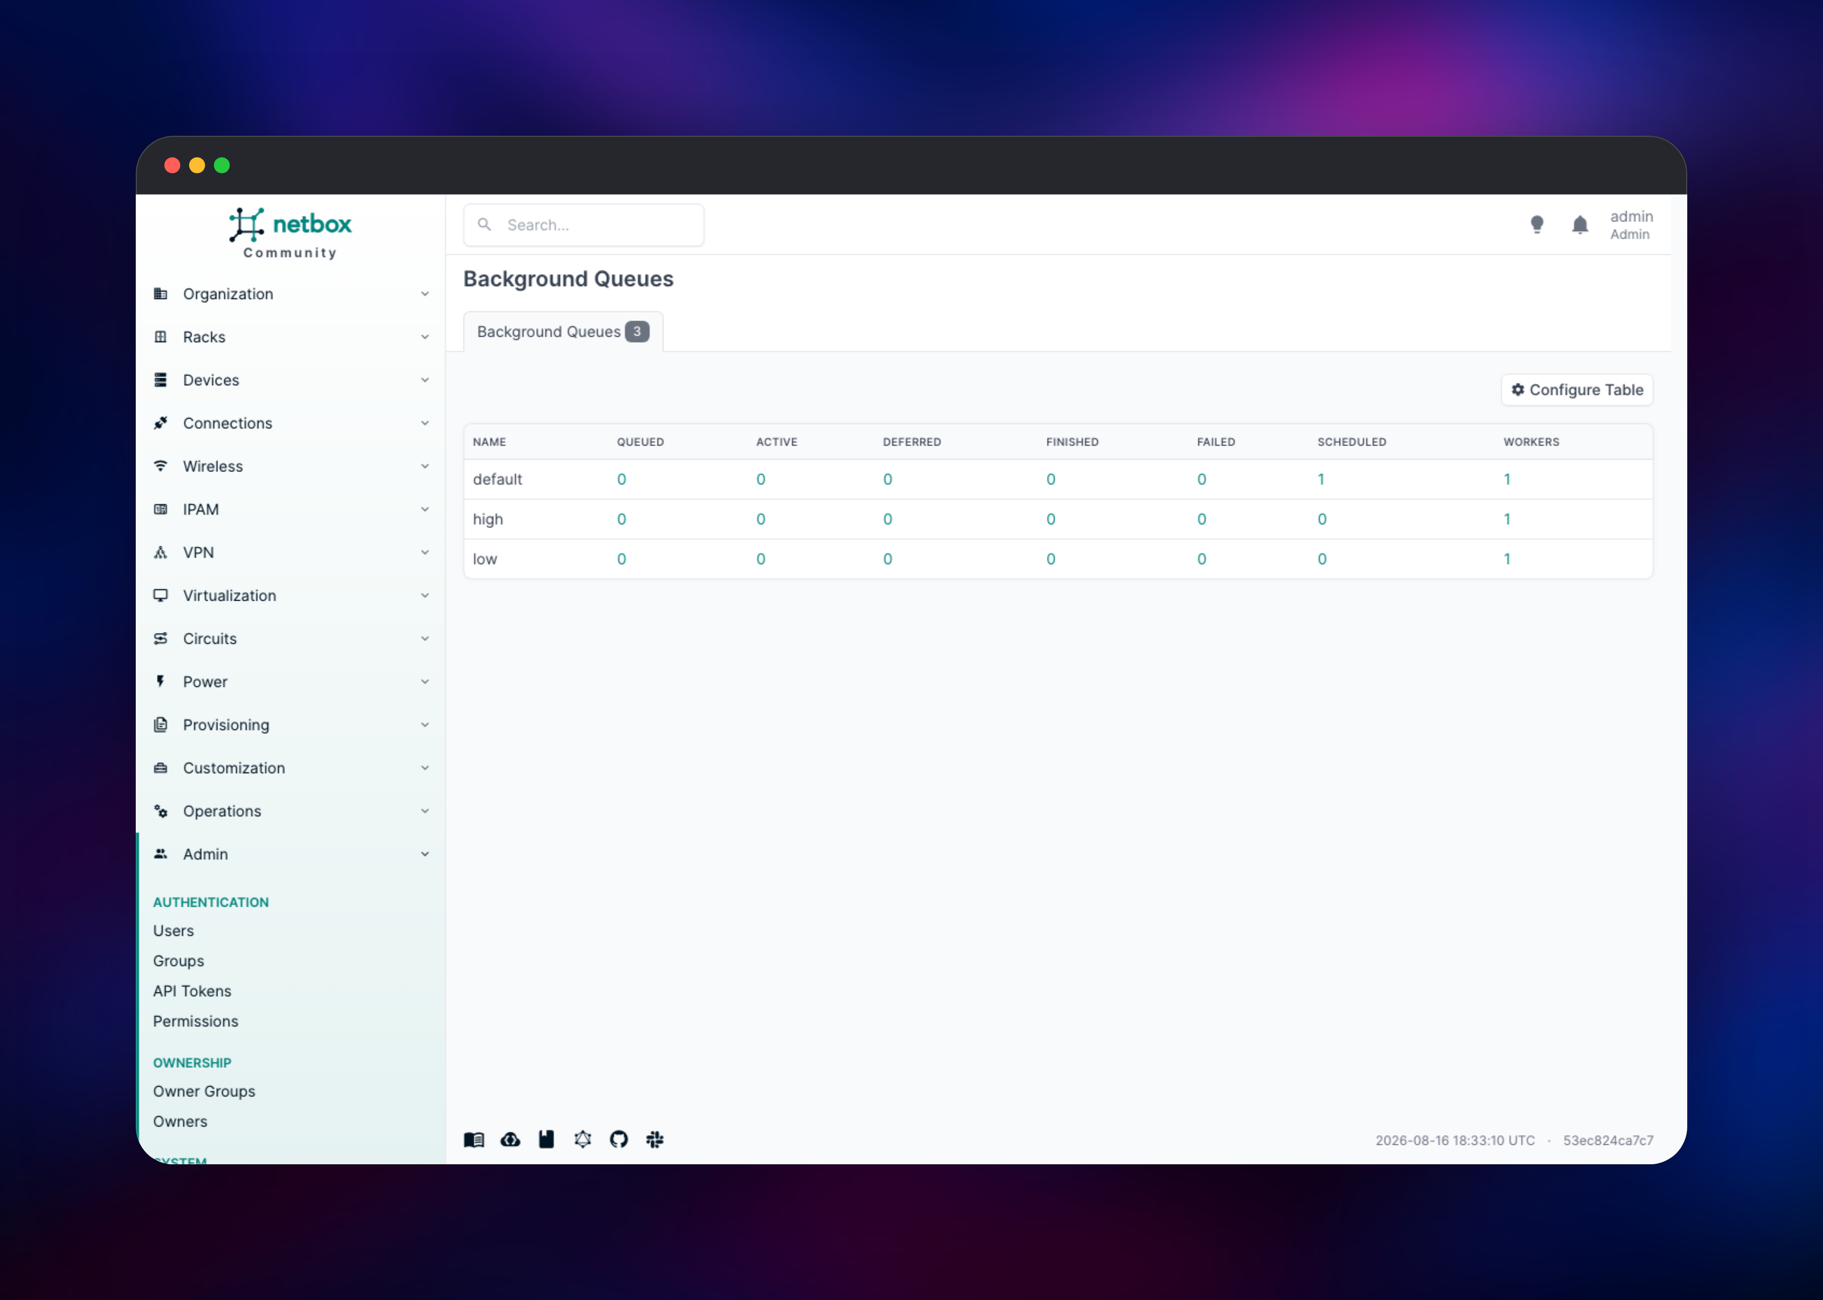Screen dimensions: 1823x1300
Task: Click the VPN icon in sidebar
Action: (x=161, y=552)
